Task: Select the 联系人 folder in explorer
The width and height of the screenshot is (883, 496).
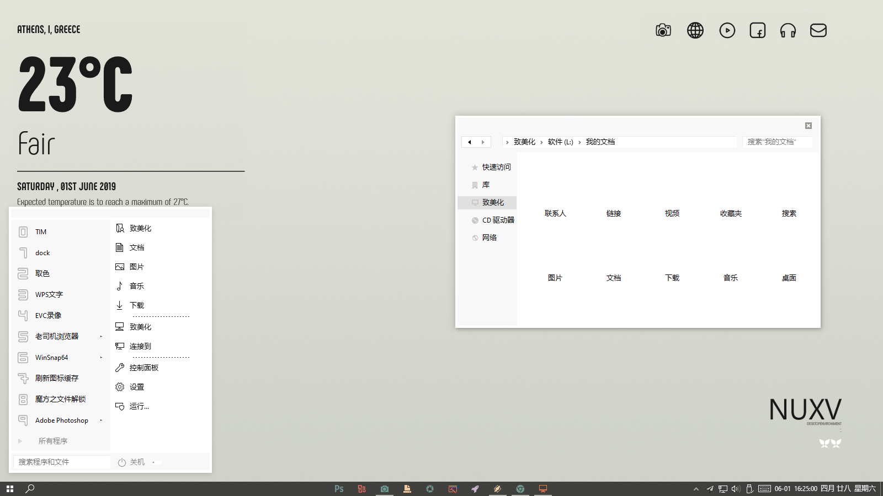Action: tap(555, 213)
